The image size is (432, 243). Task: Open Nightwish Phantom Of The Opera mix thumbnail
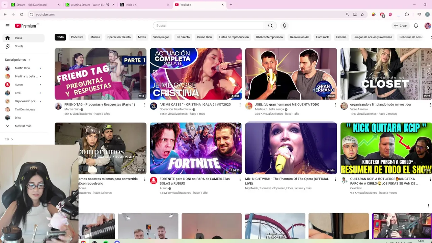click(x=291, y=148)
